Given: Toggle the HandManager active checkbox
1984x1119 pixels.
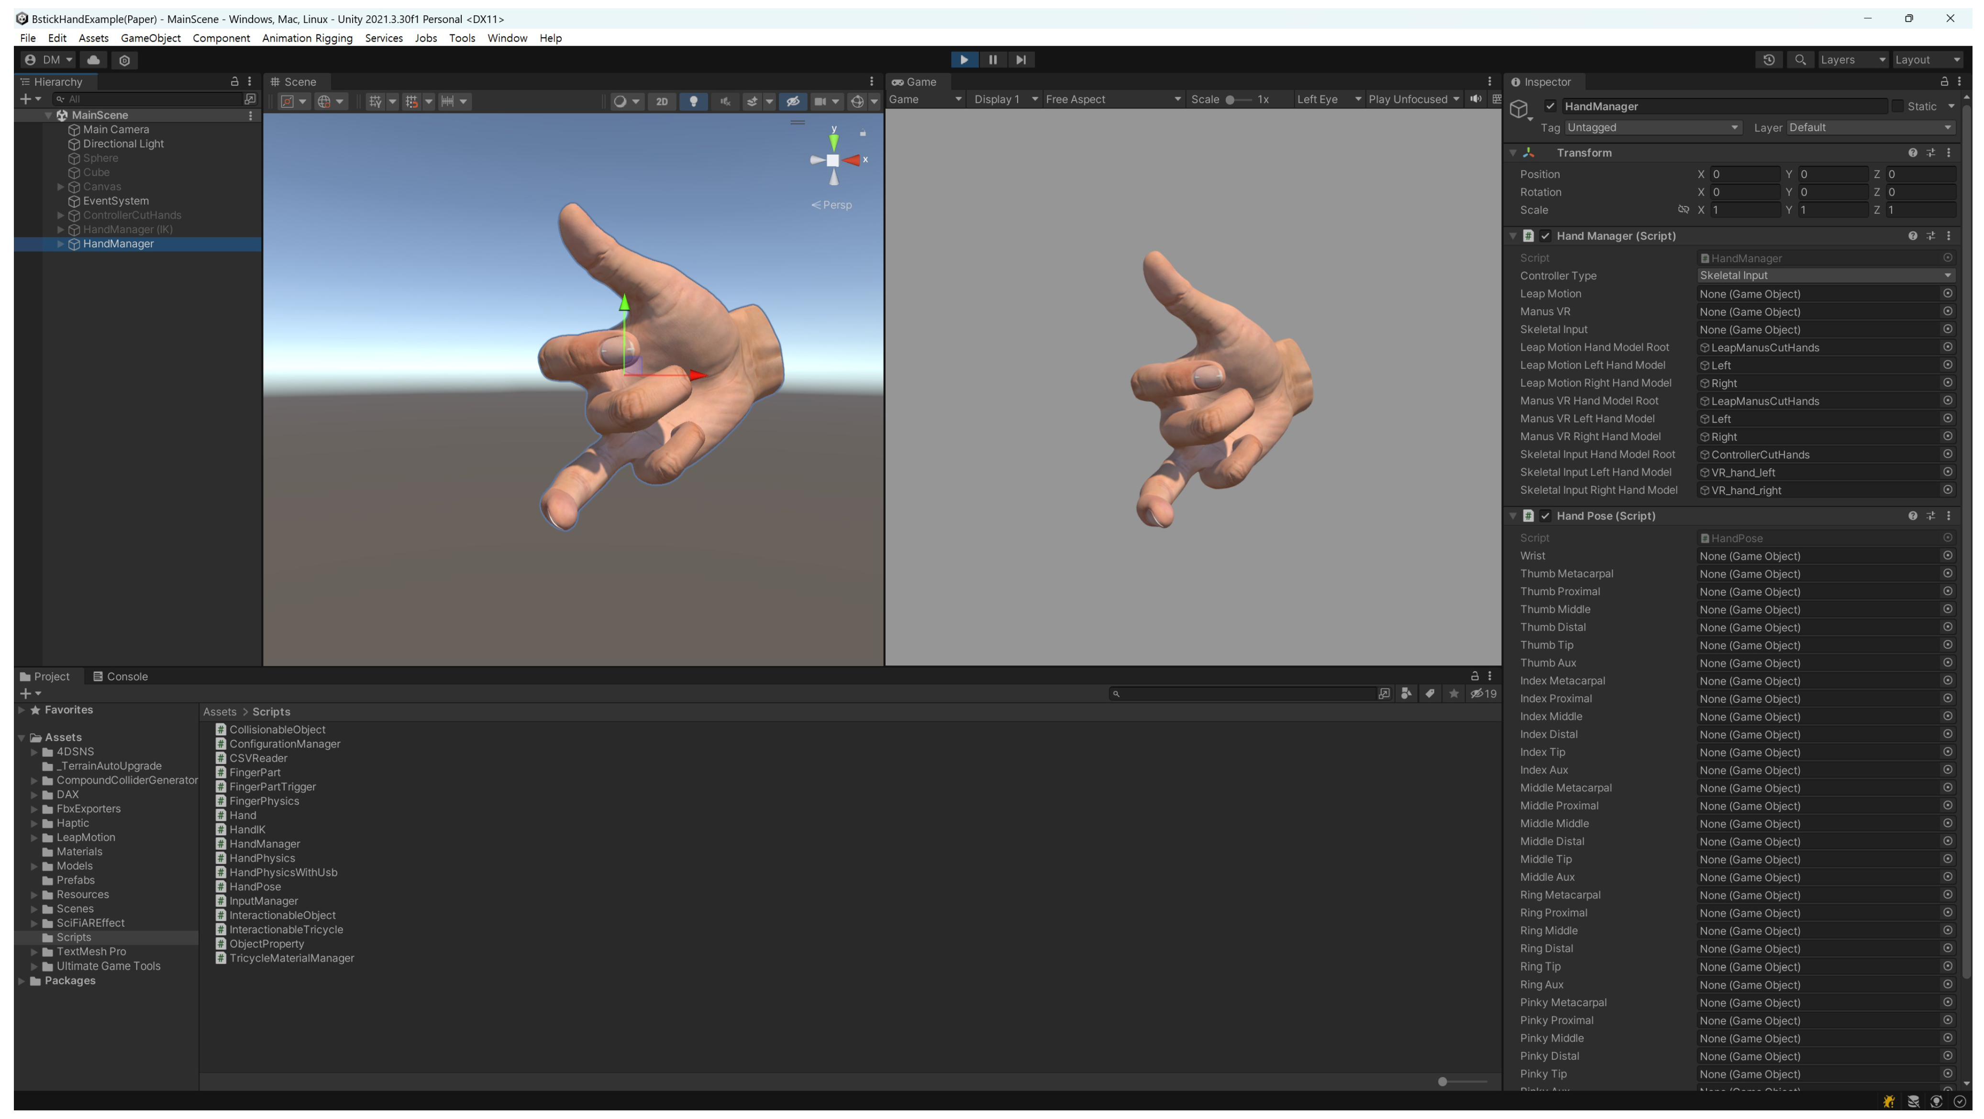Looking at the screenshot, I should [1550, 106].
